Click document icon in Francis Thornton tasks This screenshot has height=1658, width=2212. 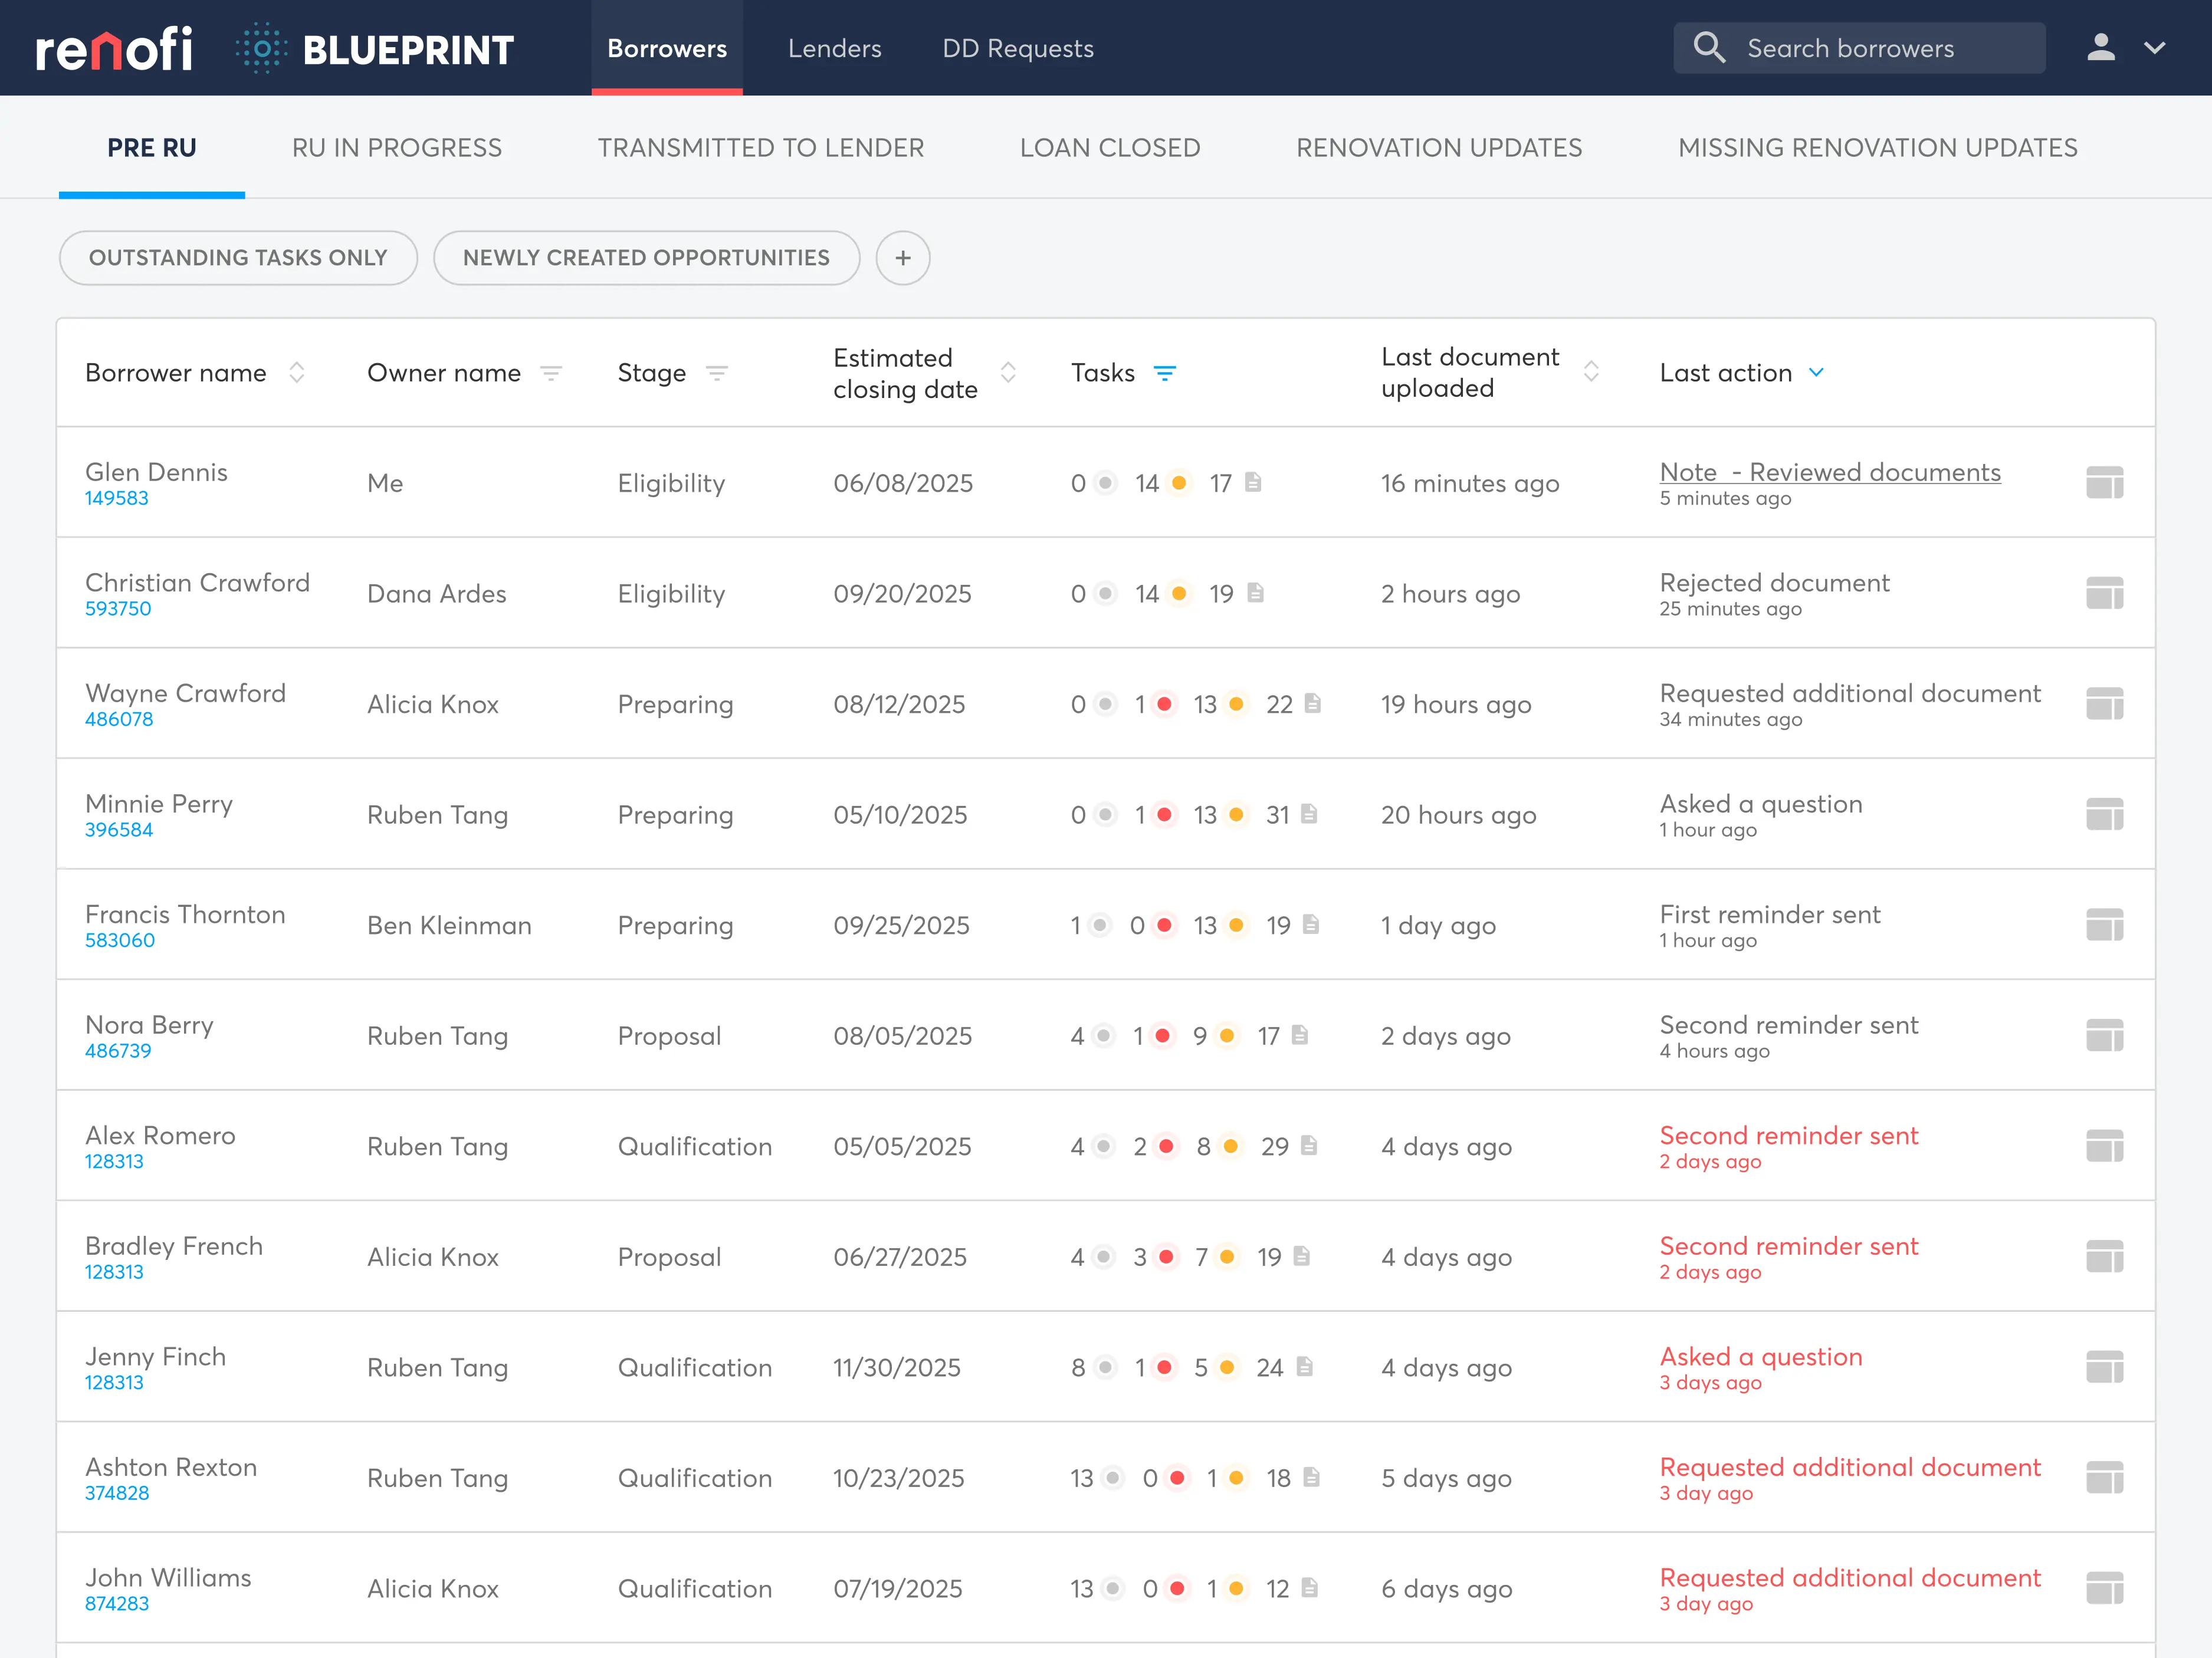[1311, 925]
